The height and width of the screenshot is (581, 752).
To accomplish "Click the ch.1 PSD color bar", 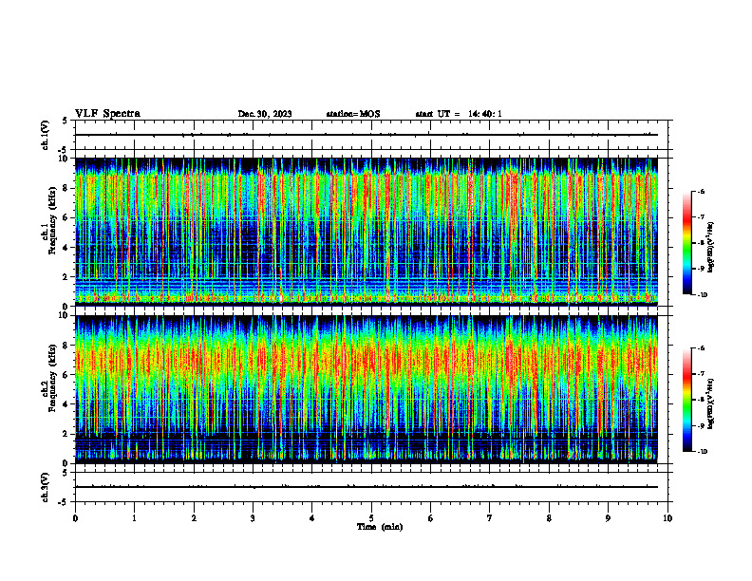I will (686, 243).
